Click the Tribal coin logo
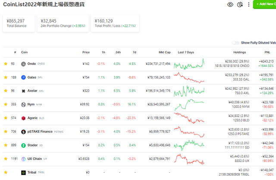Viewport: 276px width, 180px height. [23, 173]
